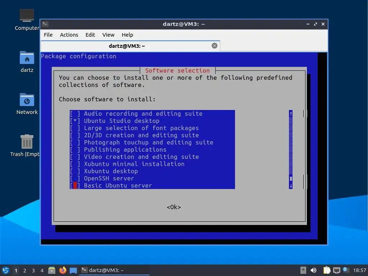Click the terminal icon in the title bar
This screenshot has width=368, height=276.
45,24
